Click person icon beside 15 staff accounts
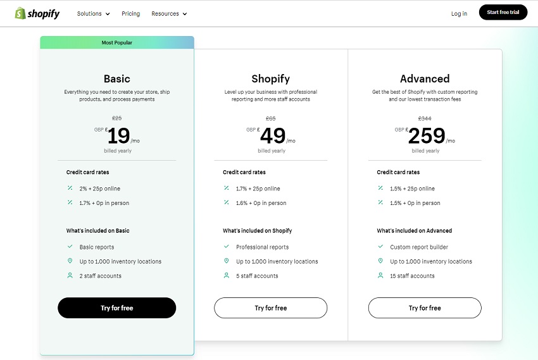Image resolution: width=538 pixels, height=360 pixels. click(x=380, y=275)
